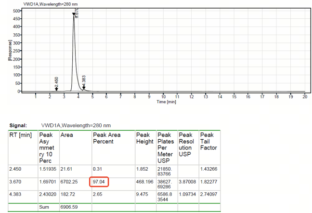Click plates value 21850.83766
Screen dimensions: 312x213
point(165,172)
